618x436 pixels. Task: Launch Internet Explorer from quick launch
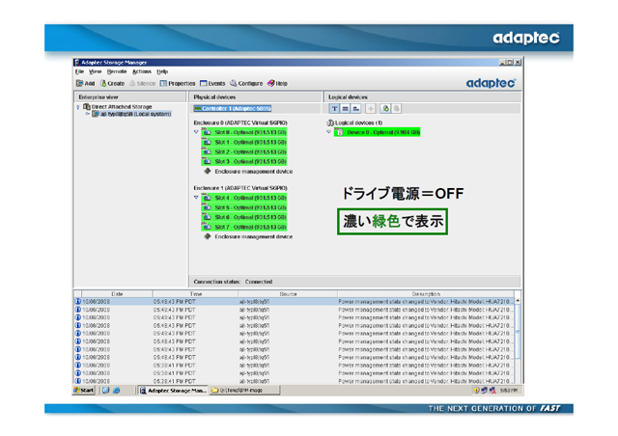(x=117, y=391)
